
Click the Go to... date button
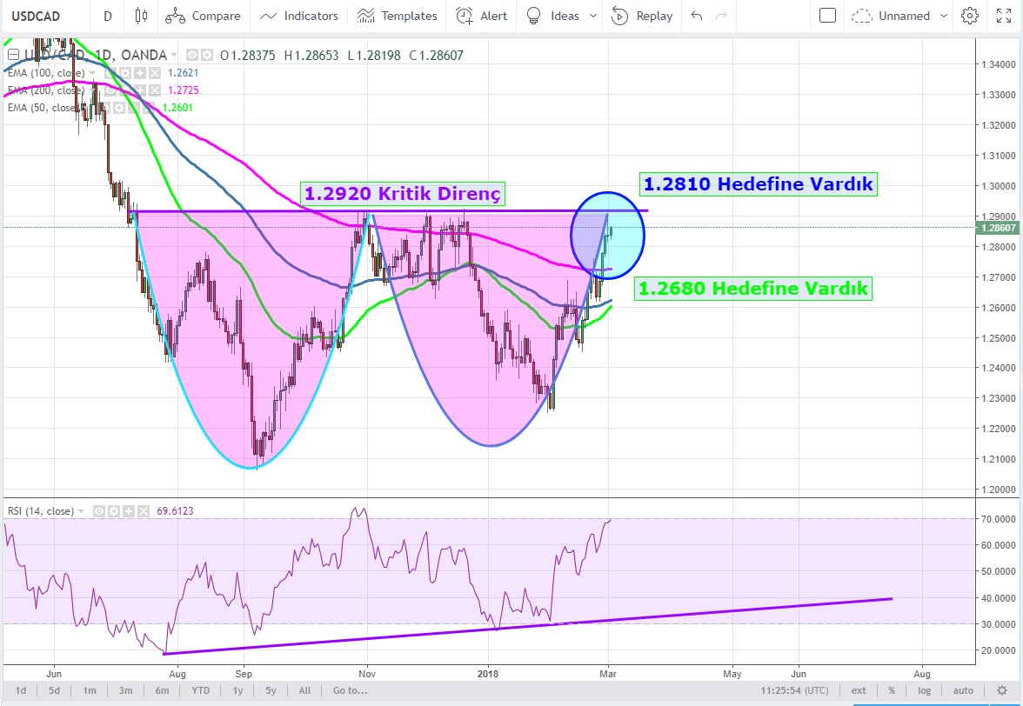350,690
